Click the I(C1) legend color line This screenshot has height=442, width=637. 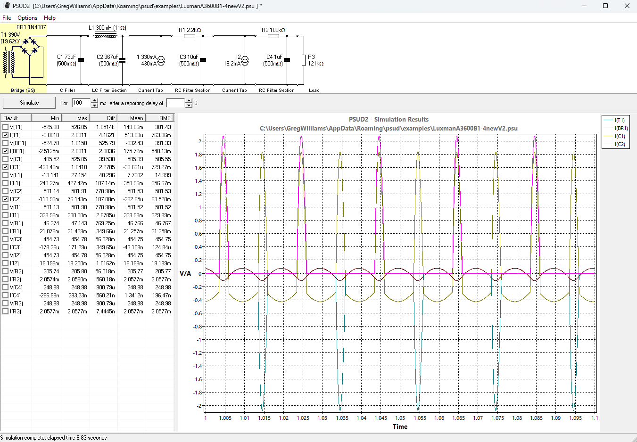click(x=608, y=136)
